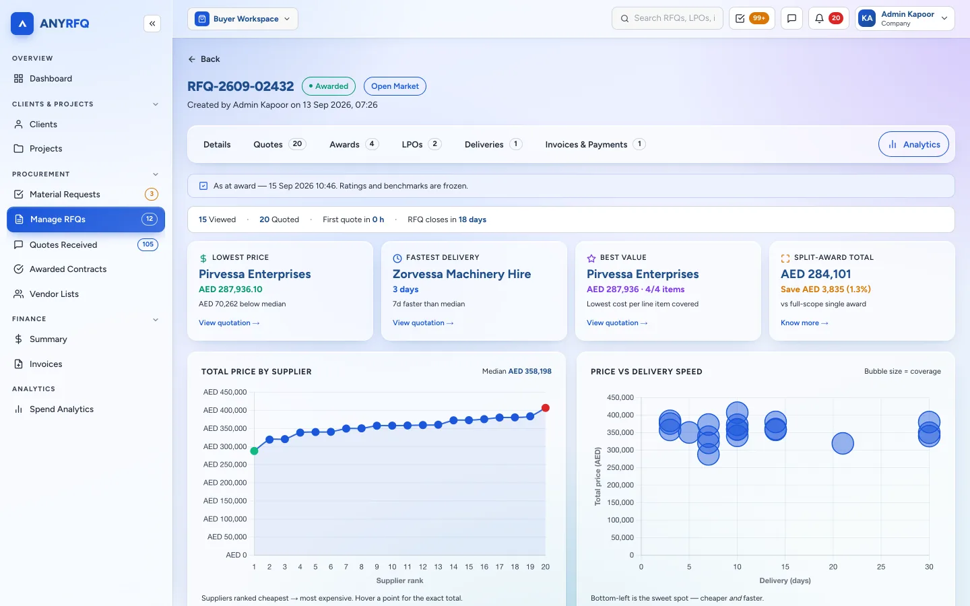
Task: Click 'RFQ closes in 18 days' text
Action: pos(447,220)
